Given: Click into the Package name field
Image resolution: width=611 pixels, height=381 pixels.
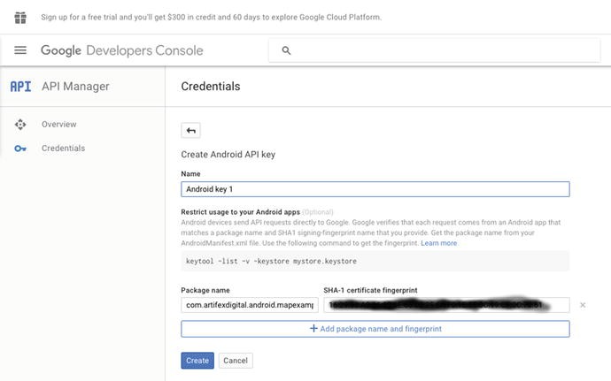Looking at the screenshot, I should click(x=249, y=305).
